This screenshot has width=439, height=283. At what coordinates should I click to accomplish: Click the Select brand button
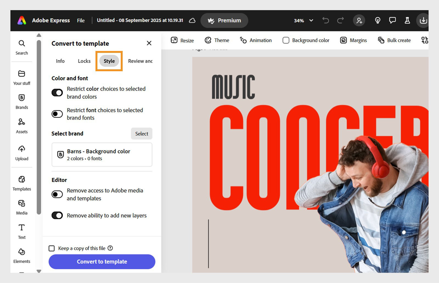pos(142,133)
